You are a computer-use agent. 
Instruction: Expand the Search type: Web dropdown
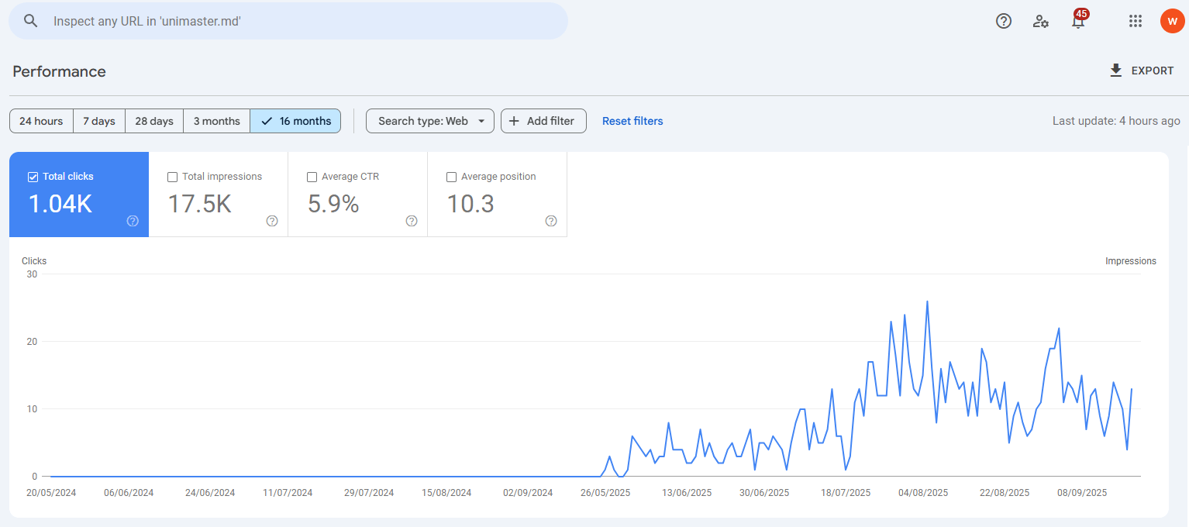coord(429,121)
